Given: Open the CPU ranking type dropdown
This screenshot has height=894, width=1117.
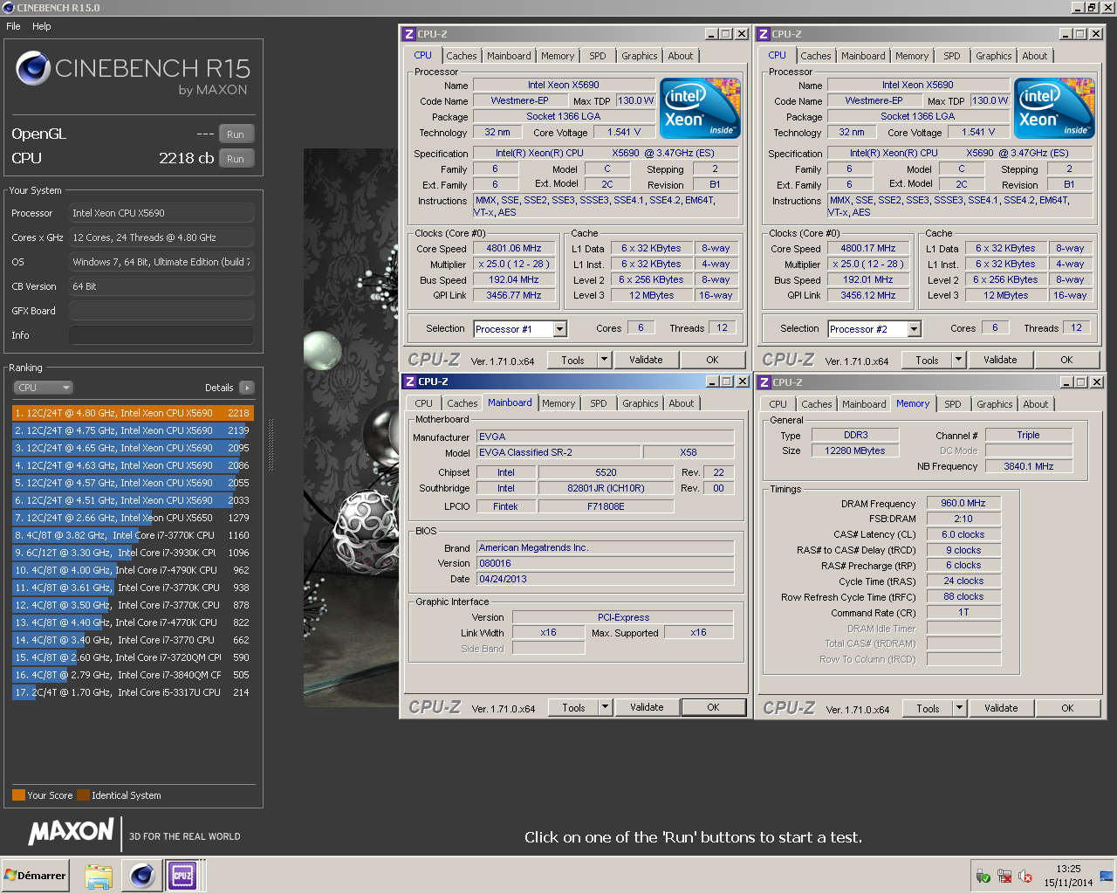Looking at the screenshot, I should [43, 388].
